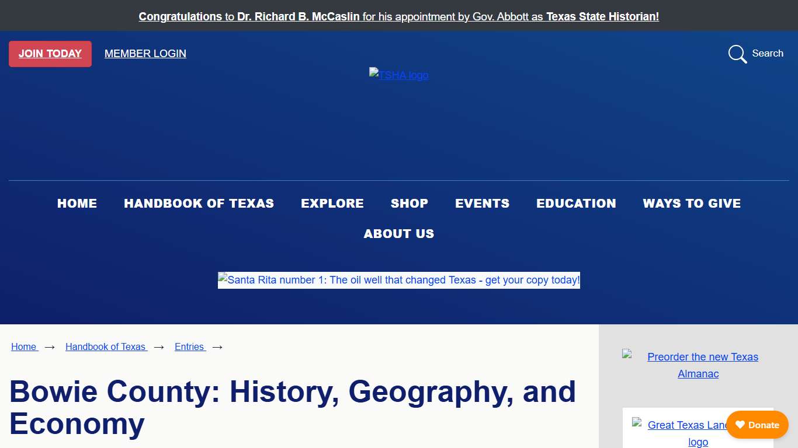Click the Home breadcrumb link
The height and width of the screenshot is (448, 798).
coord(24,346)
